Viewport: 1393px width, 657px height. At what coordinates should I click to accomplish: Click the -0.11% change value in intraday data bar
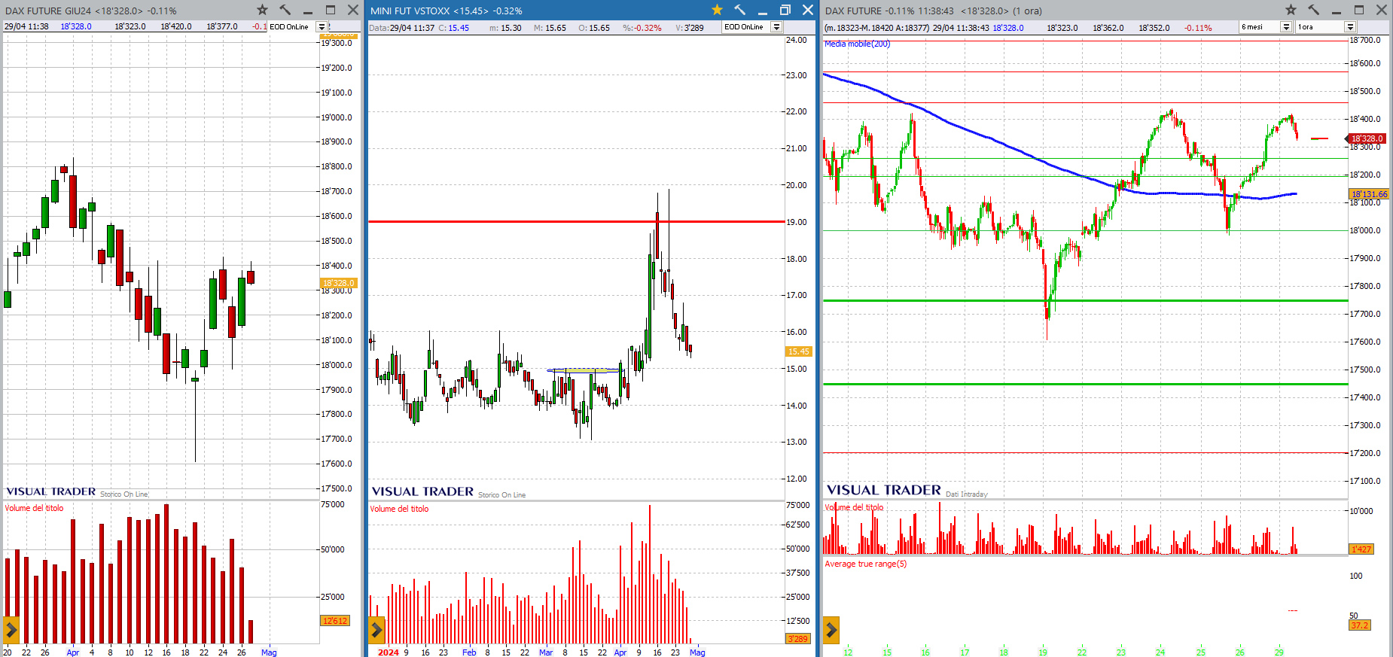point(1198,28)
